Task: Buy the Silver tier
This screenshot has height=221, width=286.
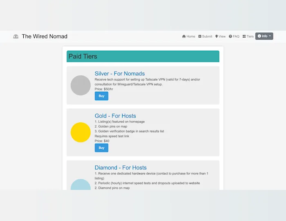Action: coord(101,96)
